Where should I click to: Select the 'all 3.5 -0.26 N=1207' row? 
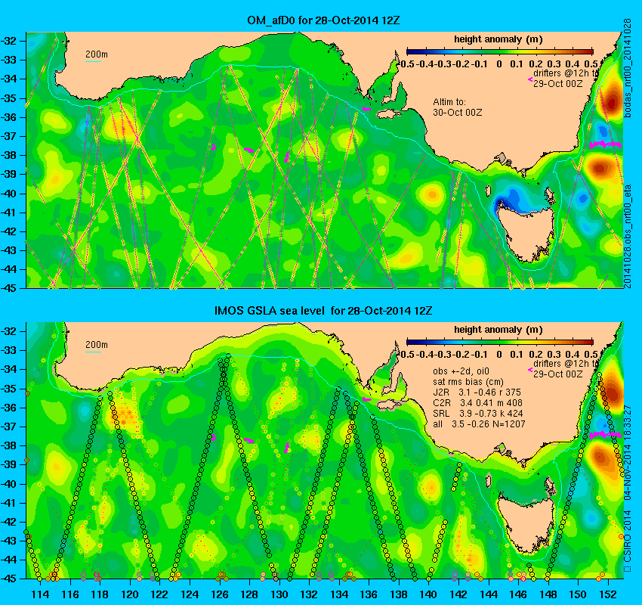[479, 424]
